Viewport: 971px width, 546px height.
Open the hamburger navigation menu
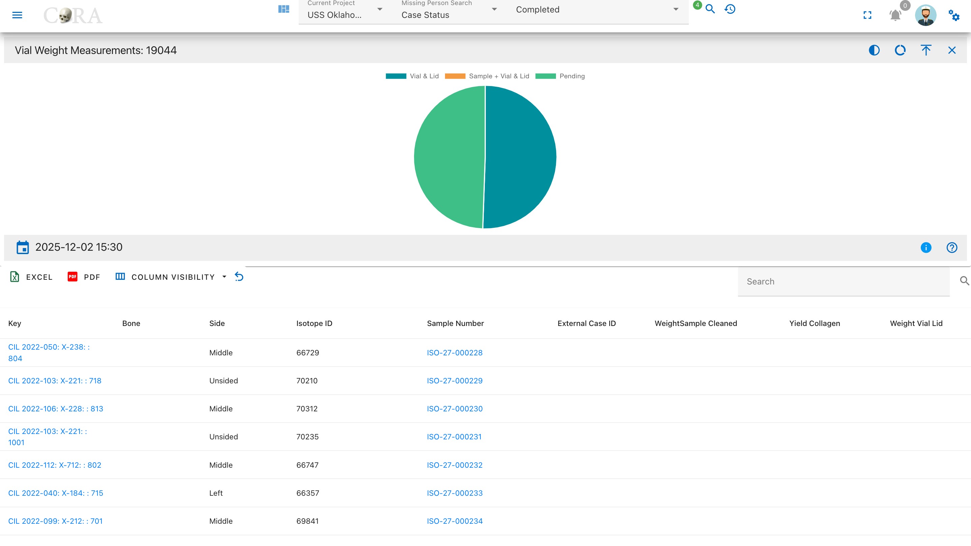[x=17, y=15]
